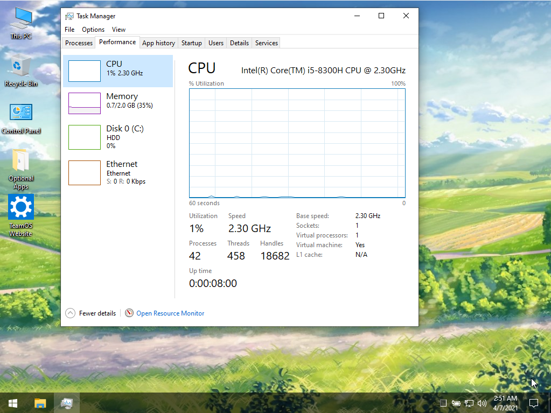551x413 pixels.
Task: Click the Base speed 2.30 GHz value
Action: tap(367, 215)
